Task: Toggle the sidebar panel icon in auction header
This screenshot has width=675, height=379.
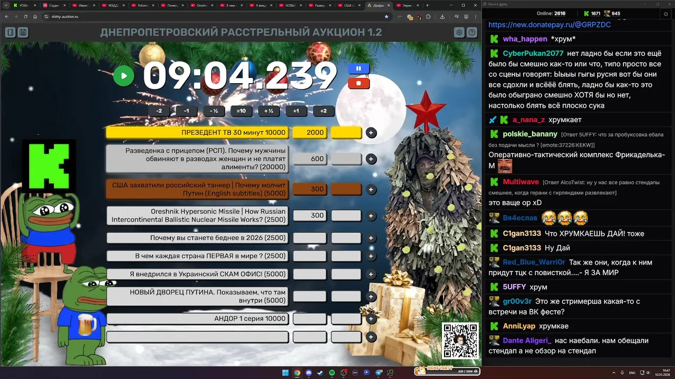Action: [x=10, y=33]
